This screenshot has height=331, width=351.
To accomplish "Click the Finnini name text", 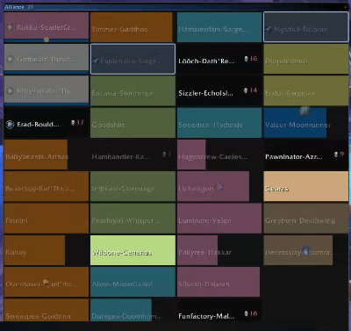I will pyautogui.click(x=17, y=220).
